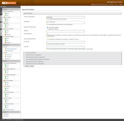
Task: Switch to the Tools vertical tab
Action: tap(1, 33)
